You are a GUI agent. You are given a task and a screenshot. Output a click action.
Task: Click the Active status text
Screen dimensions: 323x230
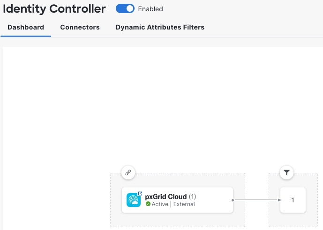pyautogui.click(x=160, y=204)
